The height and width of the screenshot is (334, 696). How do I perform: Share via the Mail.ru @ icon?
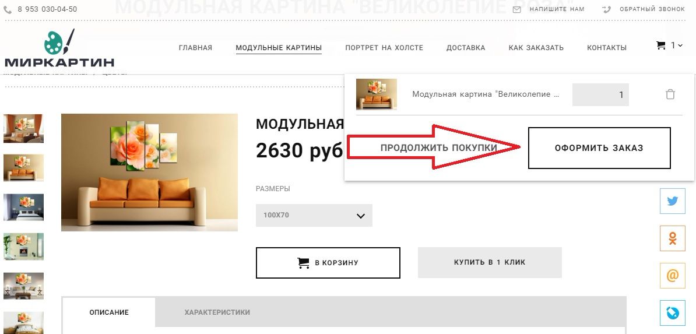[x=673, y=276]
